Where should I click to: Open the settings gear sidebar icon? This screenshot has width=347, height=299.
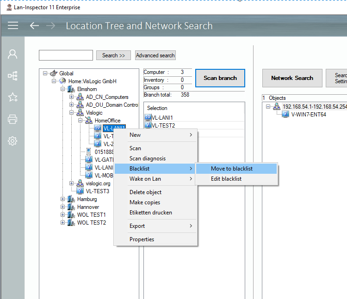pyautogui.click(x=12, y=141)
